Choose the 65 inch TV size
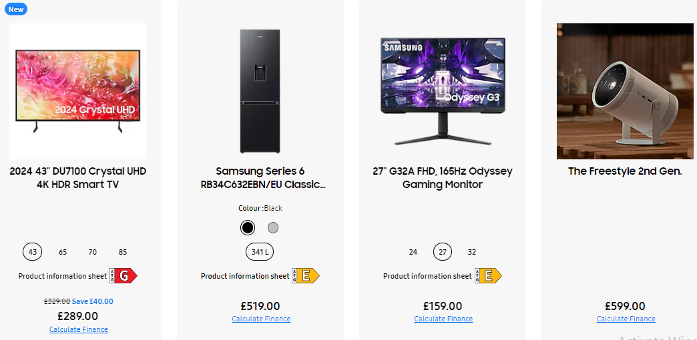The height and width of the screenshot is (340, 697). click(x=63, y=252)
